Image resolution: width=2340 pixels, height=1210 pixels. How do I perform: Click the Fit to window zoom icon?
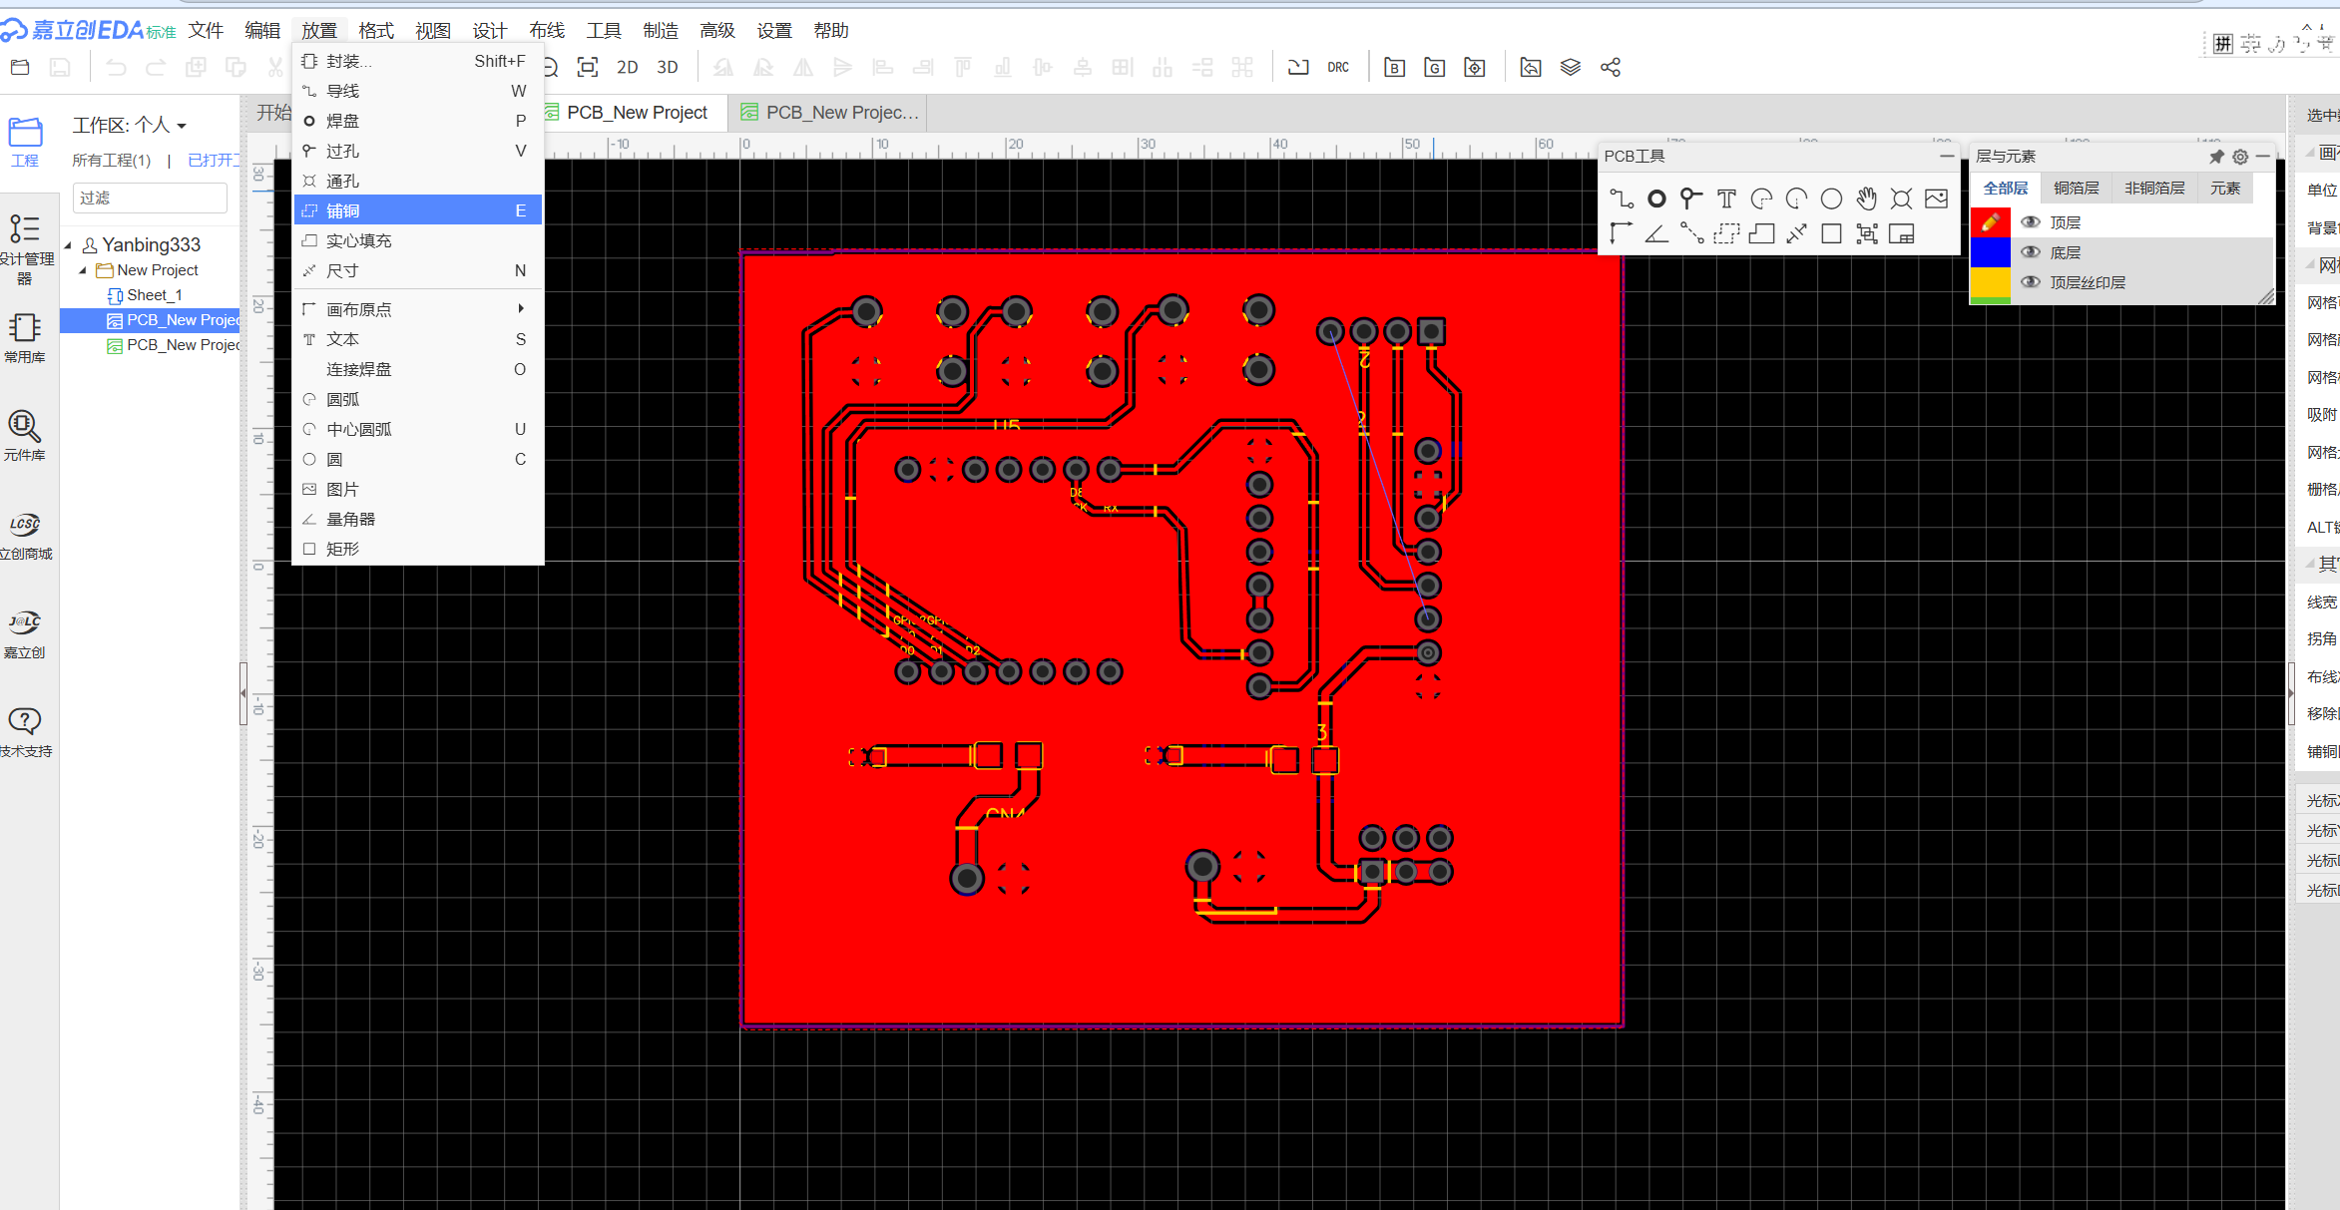pyautogui.click(x=588, y=68)
